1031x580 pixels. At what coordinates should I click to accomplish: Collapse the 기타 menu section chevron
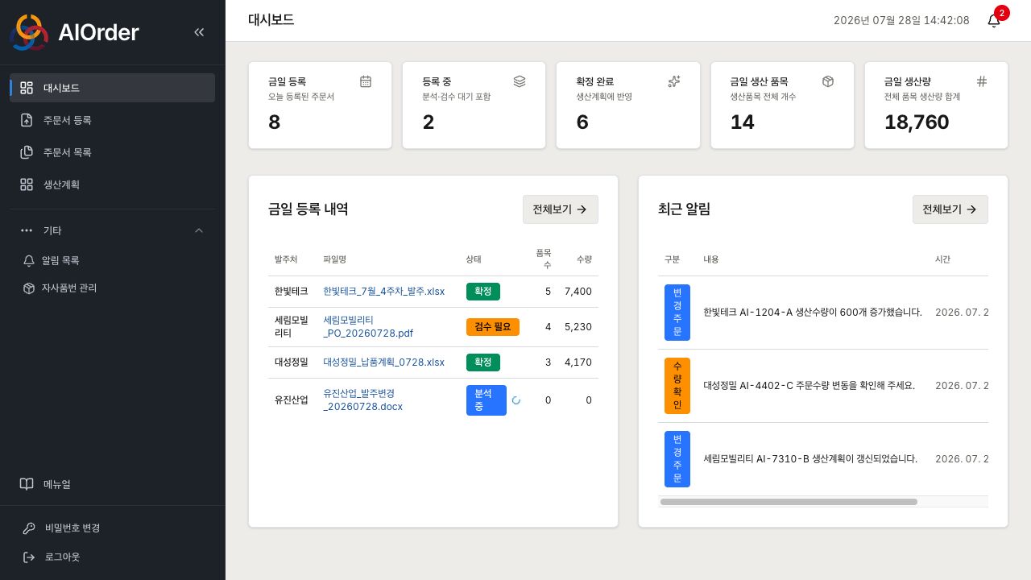tap(199, 230)
